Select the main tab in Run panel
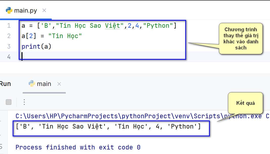Viewport: 270px width, 154px height. pyautogui.click(x=44, y=84)
